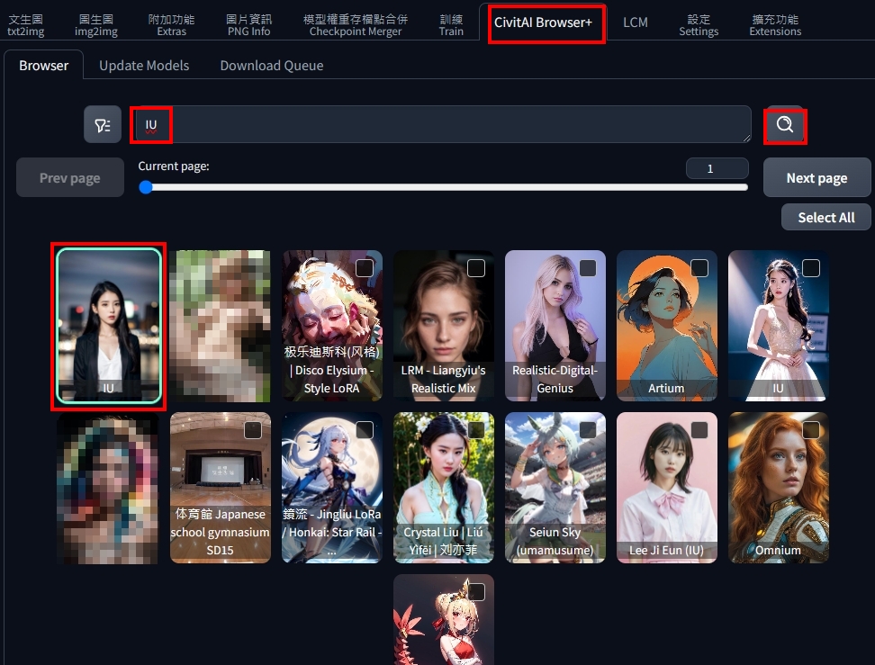Image resolution: width=875 pixels, height=665 pixels.
Task: Click the Current page slider track
Action: (443, 187)
